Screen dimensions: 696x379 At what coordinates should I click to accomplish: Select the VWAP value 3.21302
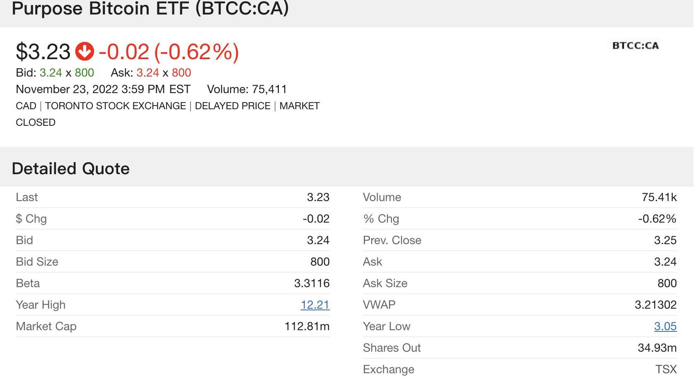(x=656, y=305)
